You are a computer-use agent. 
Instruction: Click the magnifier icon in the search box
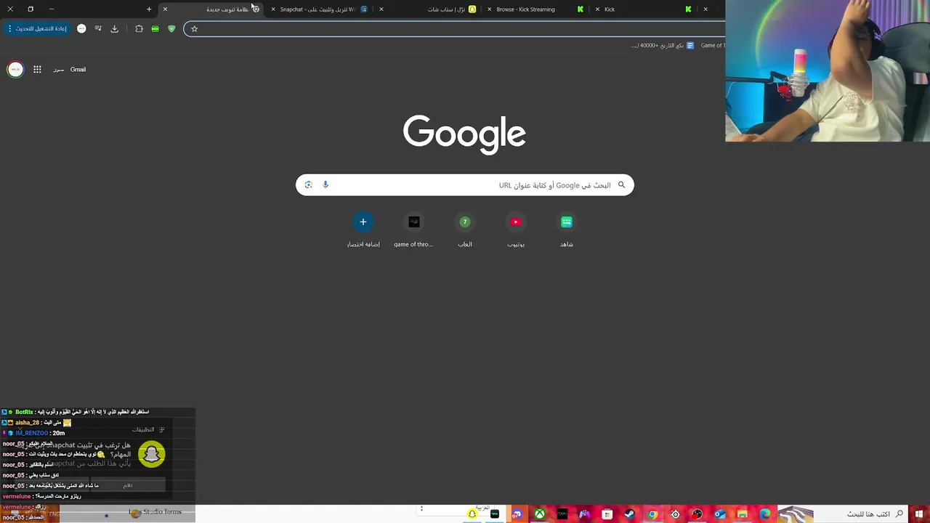click(621, 185)
